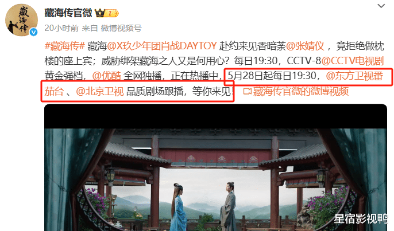Play the embedded courtyard scene video
The height and width of the screenshot is (231, 394).
215,167
